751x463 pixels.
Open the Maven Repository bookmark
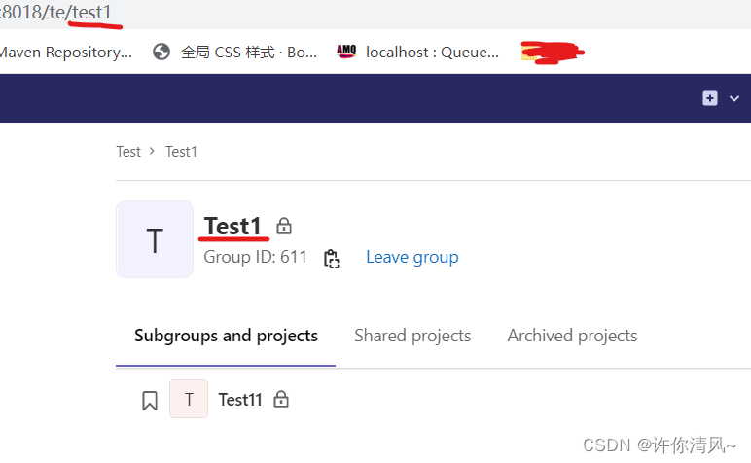(x=66, y=53)
